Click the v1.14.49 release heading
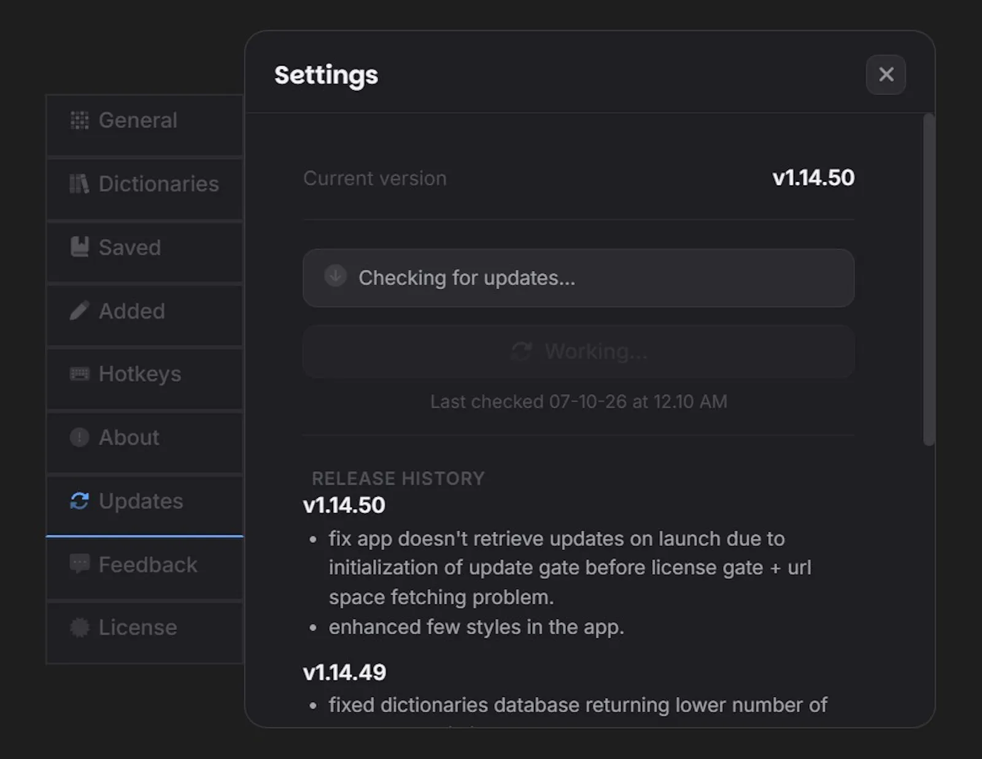Image resolution: width=982 pixels, height=759 pixels. pos(344,672)
